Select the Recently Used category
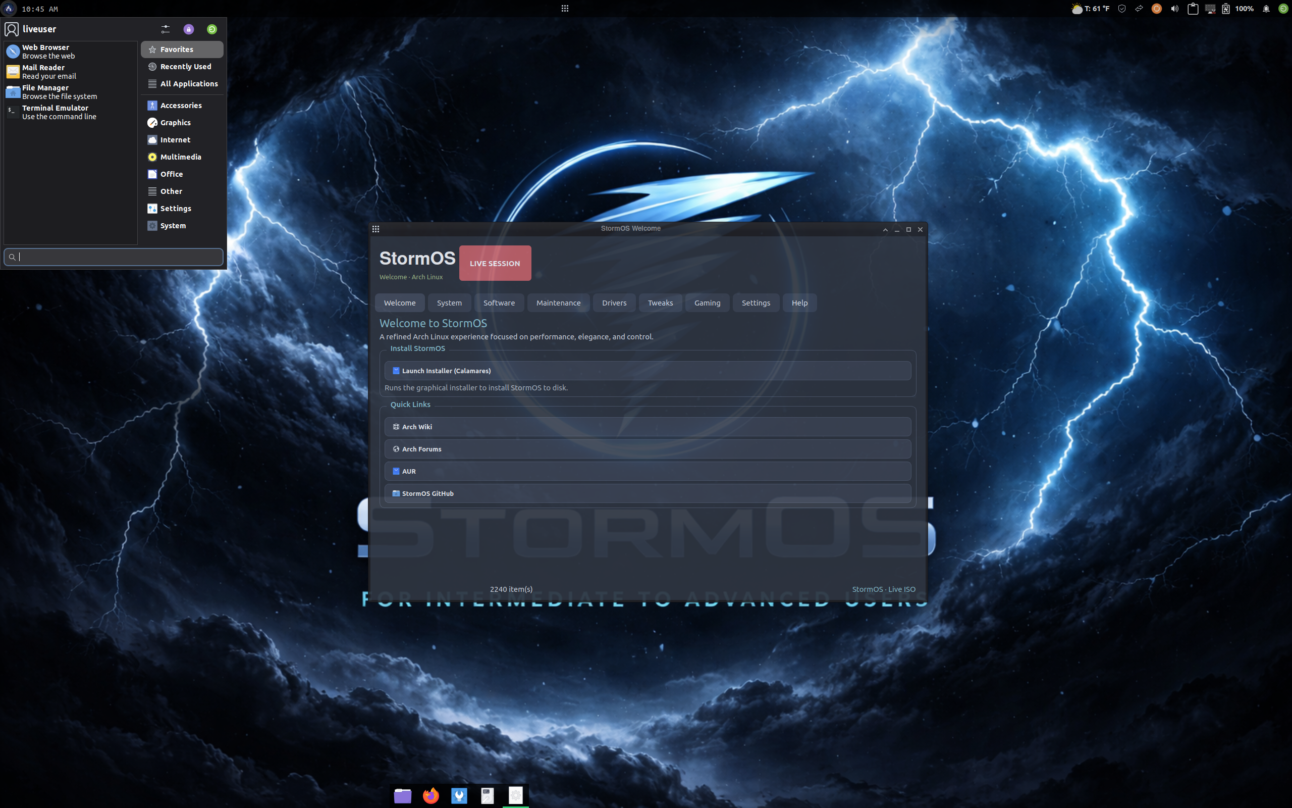Screen dimensions: 1292x808 pyautogui.click(x=182, y=66)
